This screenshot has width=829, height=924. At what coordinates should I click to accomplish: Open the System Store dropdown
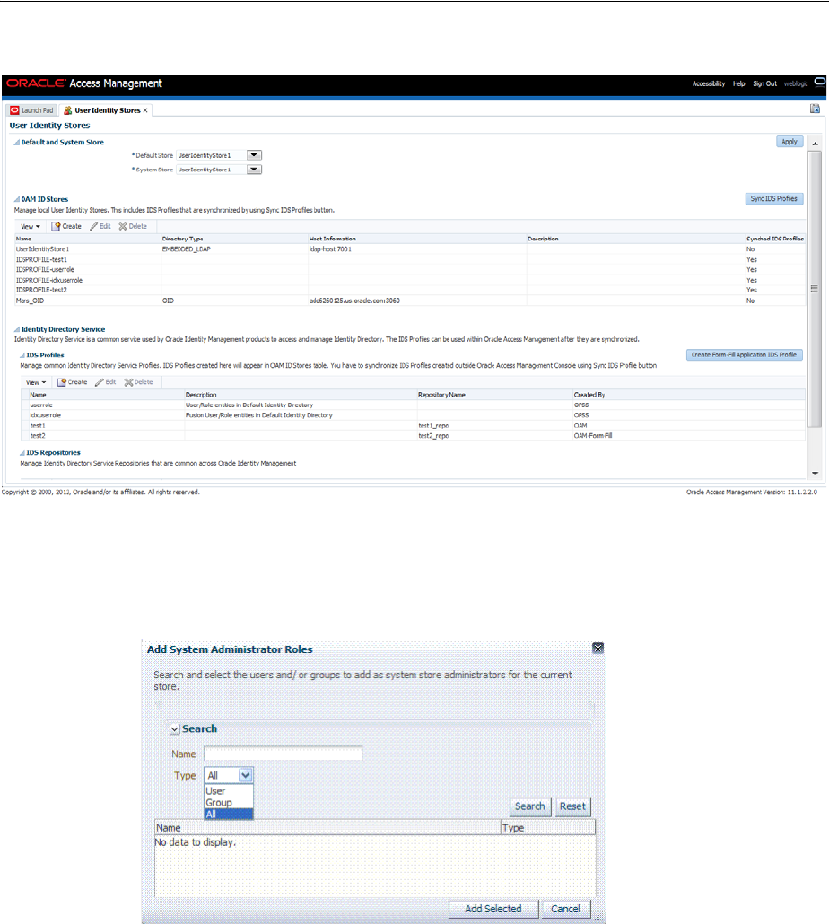pos(254,170)
